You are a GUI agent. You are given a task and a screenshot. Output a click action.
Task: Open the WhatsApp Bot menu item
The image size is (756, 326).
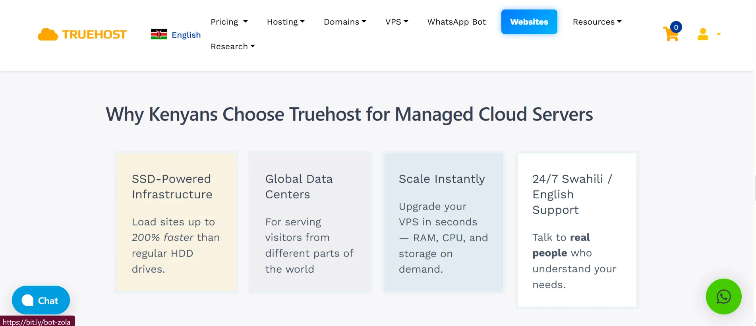coord(456,22)
